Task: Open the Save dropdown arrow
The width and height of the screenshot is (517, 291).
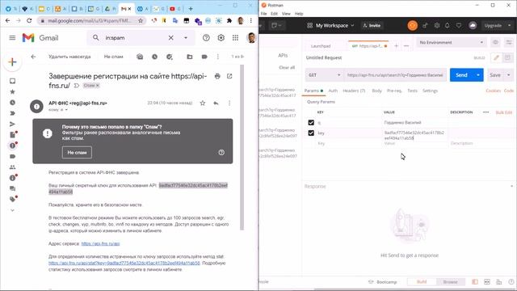Action: click(x=508, y=75)
